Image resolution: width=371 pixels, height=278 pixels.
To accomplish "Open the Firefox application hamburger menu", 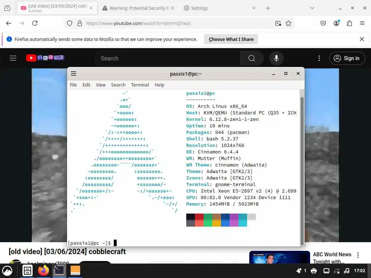I will point(362,23).
